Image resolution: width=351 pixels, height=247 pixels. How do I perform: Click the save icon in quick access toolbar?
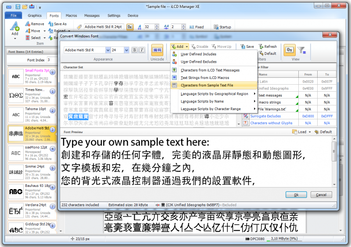pyautogui.click(x=18, y=7)
